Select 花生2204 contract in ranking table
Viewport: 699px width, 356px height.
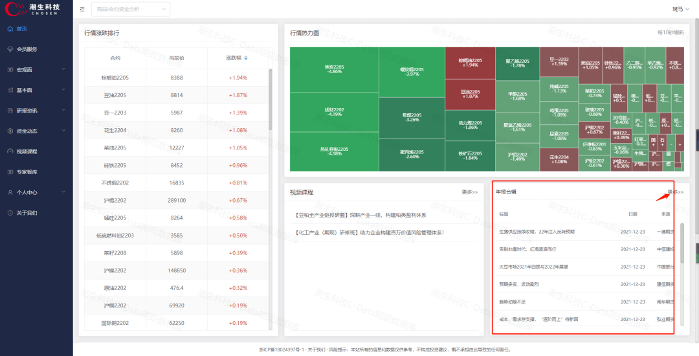tap(115, 130)
